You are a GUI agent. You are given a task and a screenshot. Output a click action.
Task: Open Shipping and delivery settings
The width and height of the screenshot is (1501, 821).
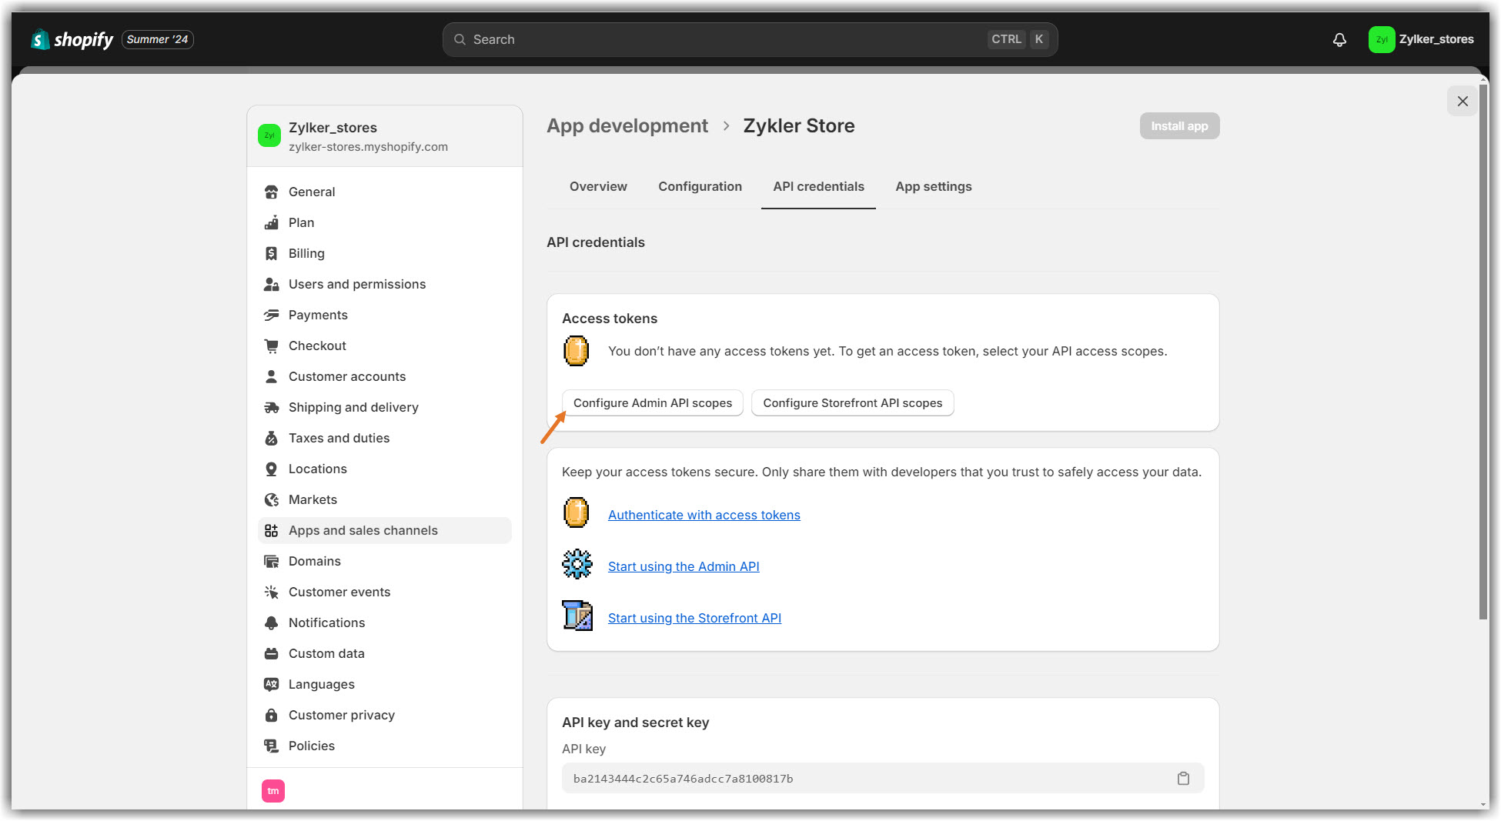pyautogui.click(x=353, y=407)
